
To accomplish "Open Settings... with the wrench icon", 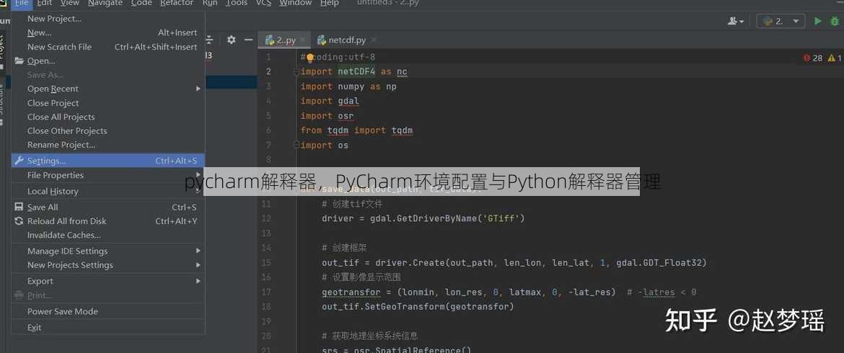I will [107, 161].
